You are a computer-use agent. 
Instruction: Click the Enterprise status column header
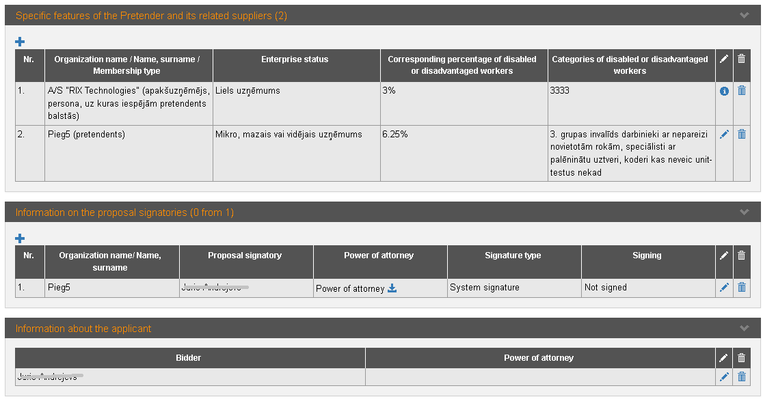(295, 59)
